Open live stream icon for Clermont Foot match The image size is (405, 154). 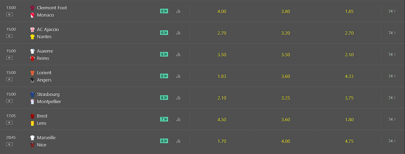coord(9,15)
